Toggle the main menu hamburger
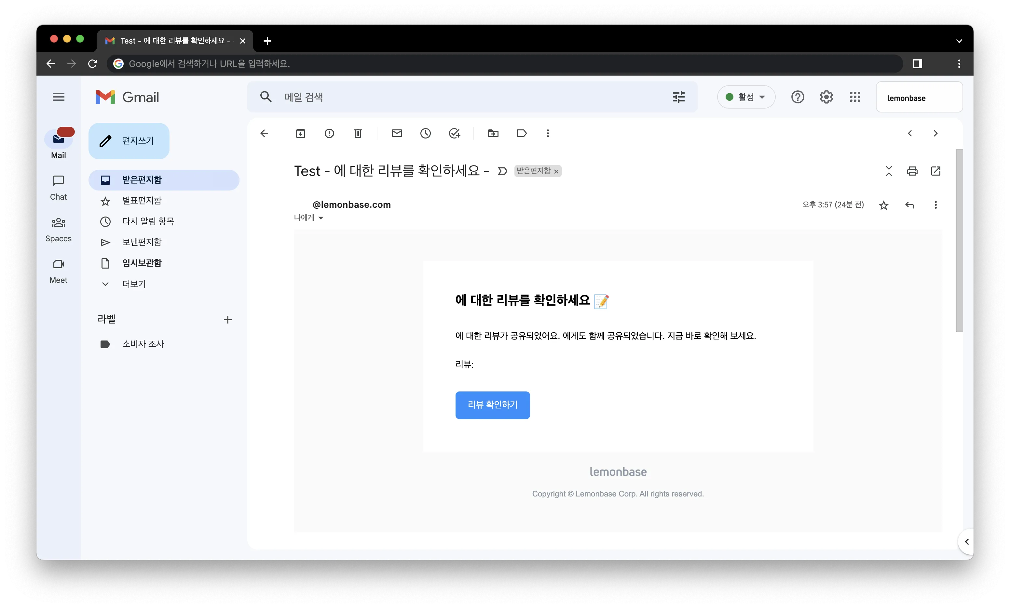Viewport: 1010px width, 608px height. coord(58,97)
